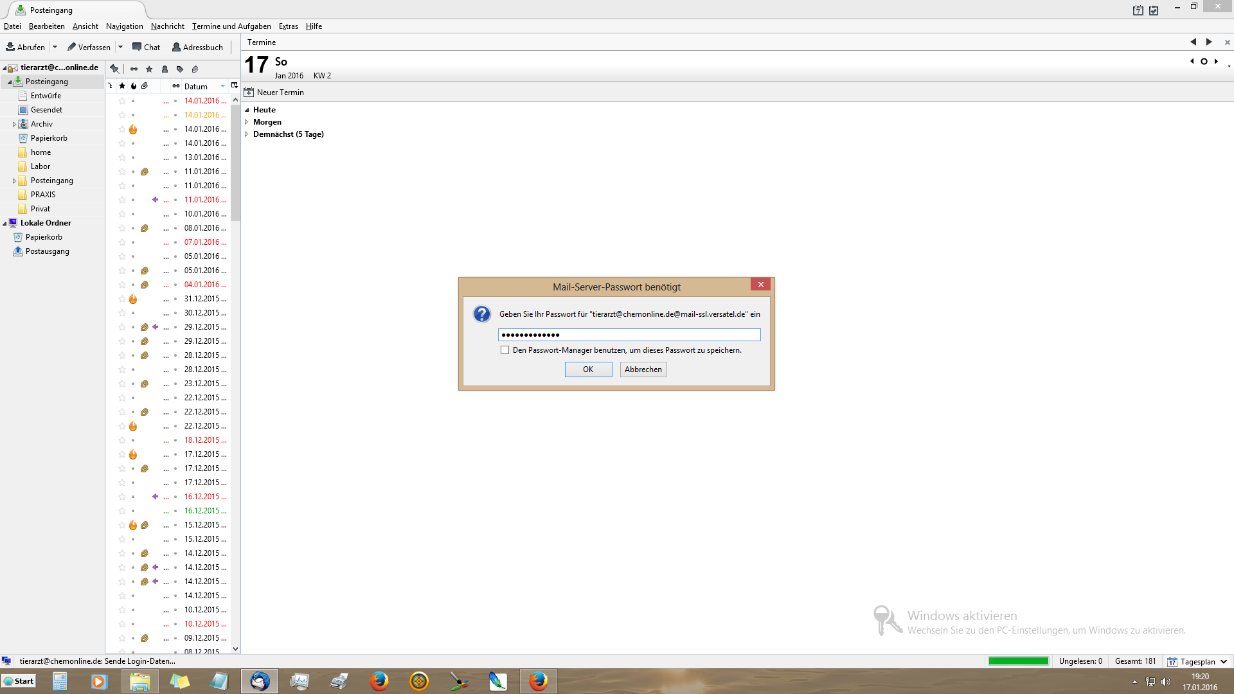The width and height of the screenshot is (1234, 694).
Task: Open the Termine und Aufgaben menu
Action: click(x=231, y=26)
